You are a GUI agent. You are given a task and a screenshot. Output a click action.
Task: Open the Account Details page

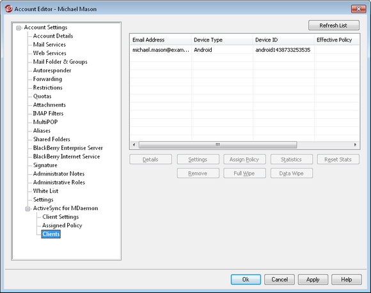click(53, 36)
